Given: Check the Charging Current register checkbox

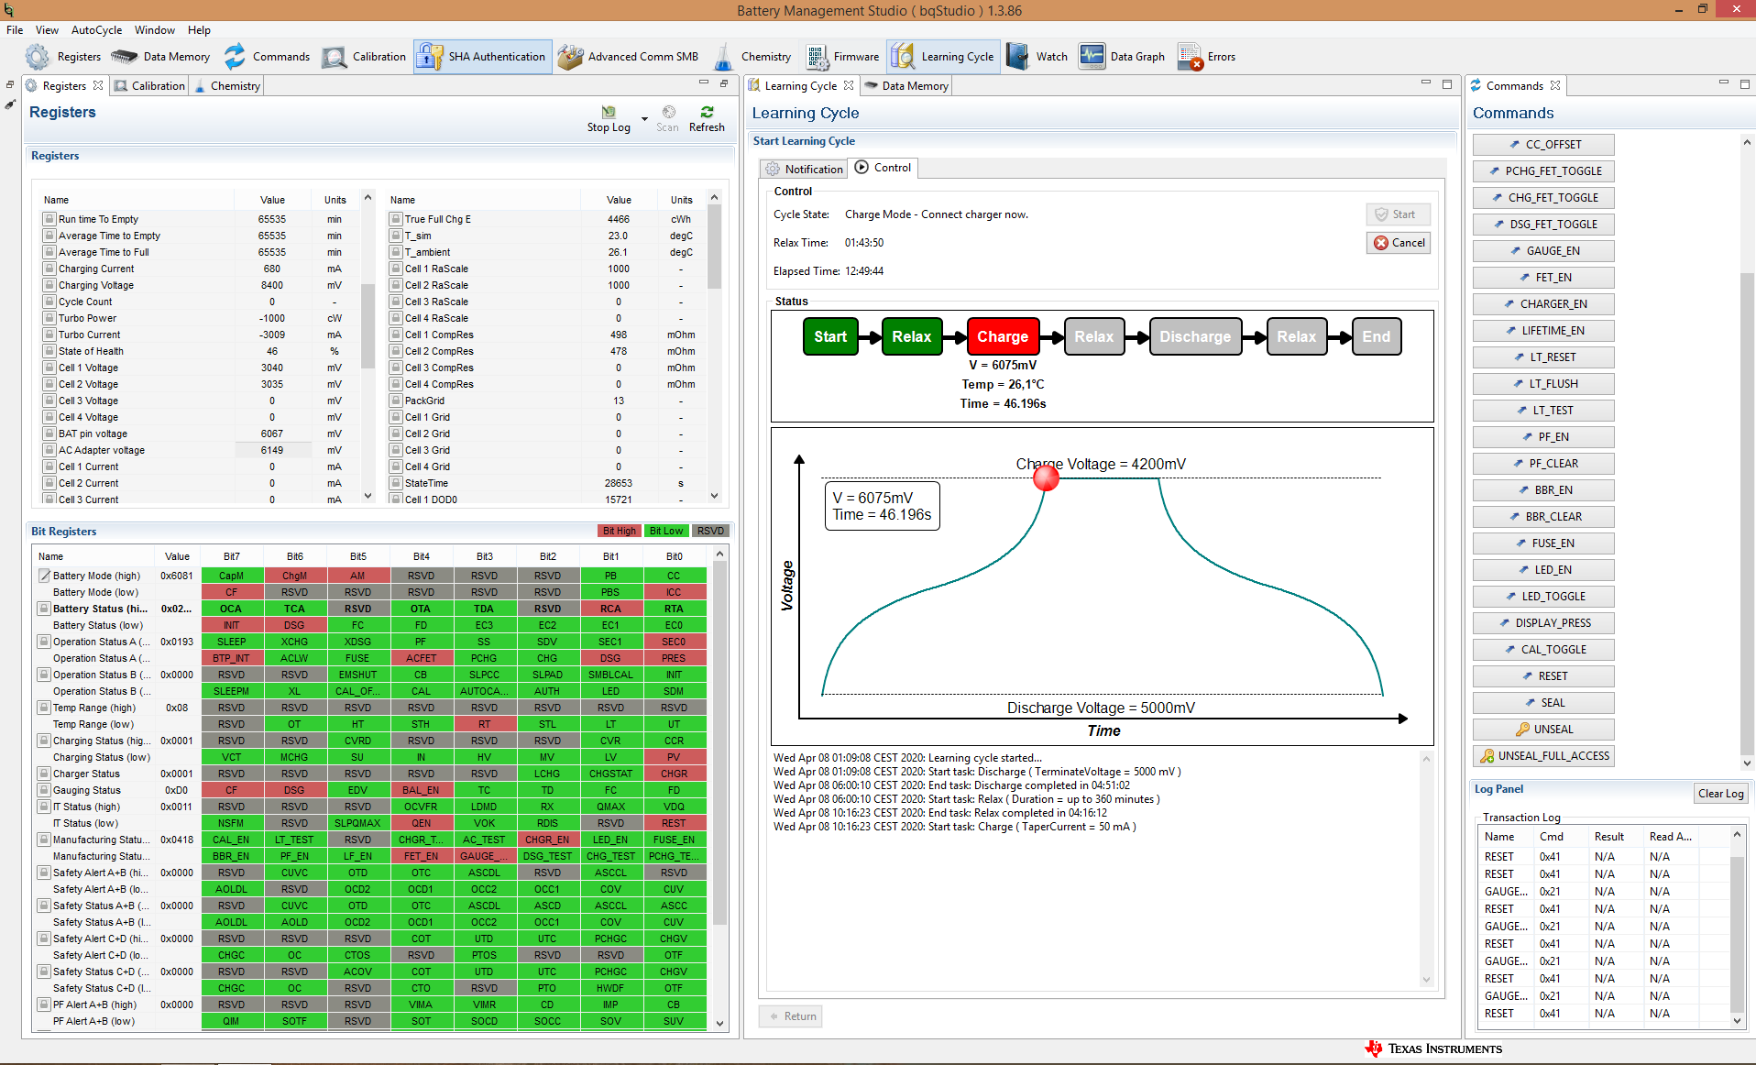Looking at the screenshot, I should (49, 269).
